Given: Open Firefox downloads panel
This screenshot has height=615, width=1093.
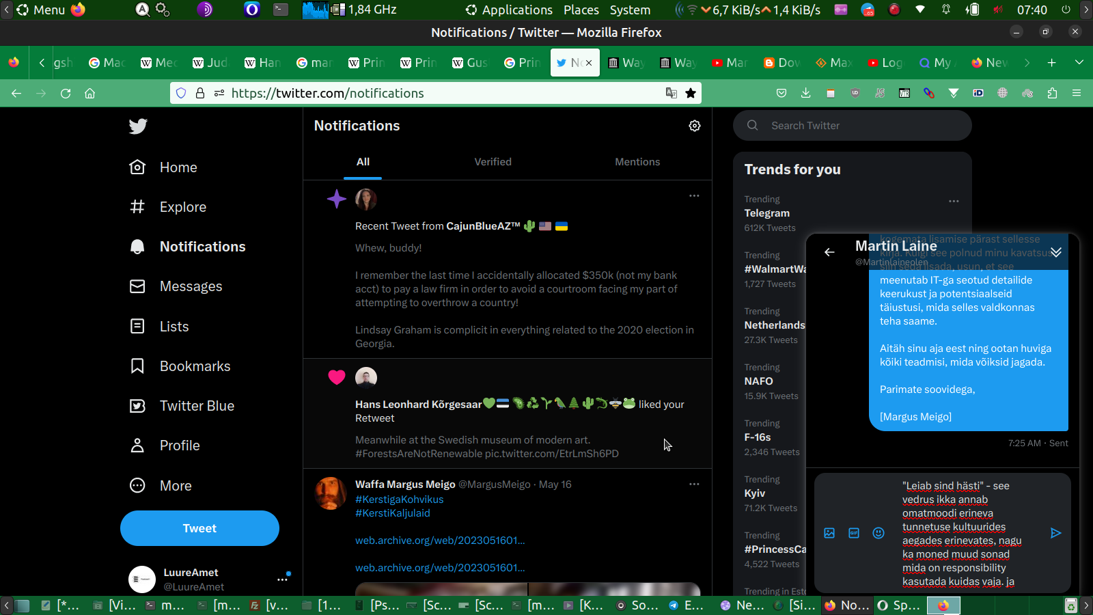Looking at the screenshot, I should point(806,93).
